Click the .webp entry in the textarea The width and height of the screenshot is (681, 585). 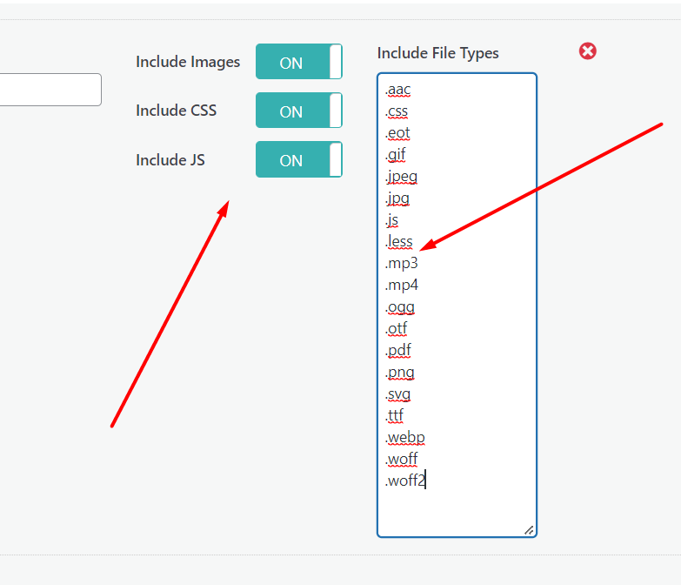404,437
